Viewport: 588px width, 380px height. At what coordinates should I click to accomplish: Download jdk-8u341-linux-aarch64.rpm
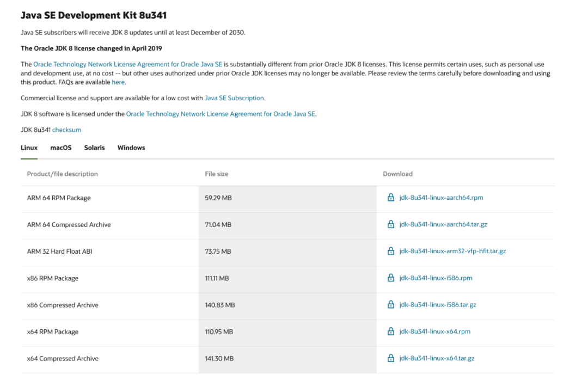(x=441, y=198)
